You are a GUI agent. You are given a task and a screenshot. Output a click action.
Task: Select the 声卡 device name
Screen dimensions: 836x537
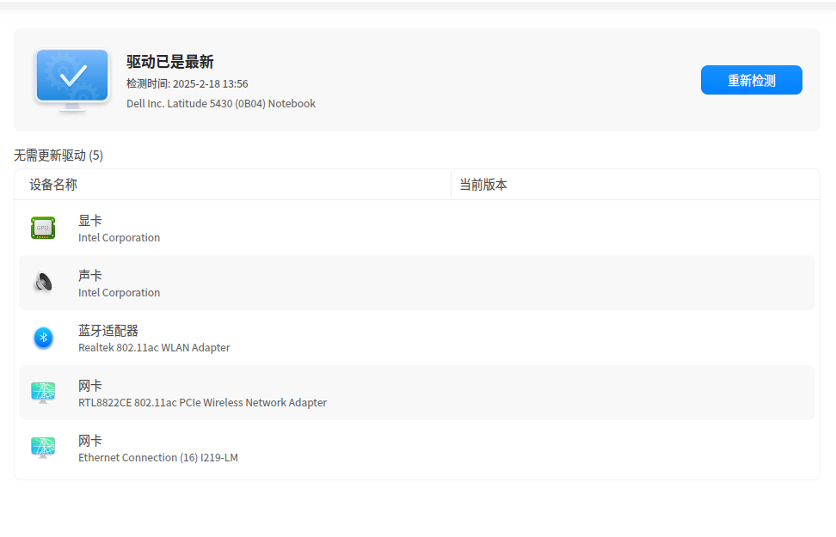[x=90, y=276]
